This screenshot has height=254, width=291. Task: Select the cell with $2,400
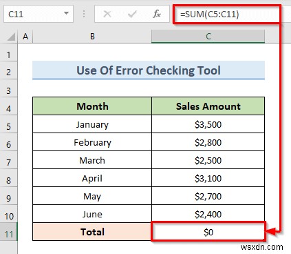[x=208, y=214]
